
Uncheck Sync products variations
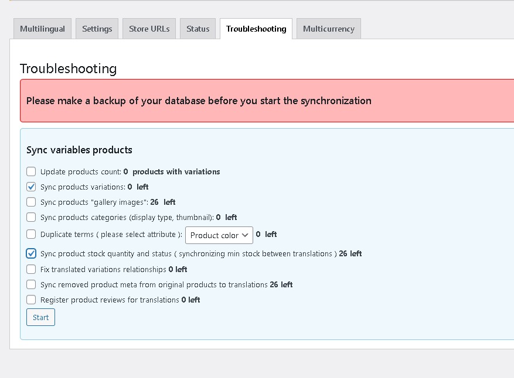[31, 187]
